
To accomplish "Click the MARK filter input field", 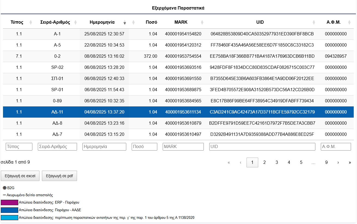I will (183, 147).
